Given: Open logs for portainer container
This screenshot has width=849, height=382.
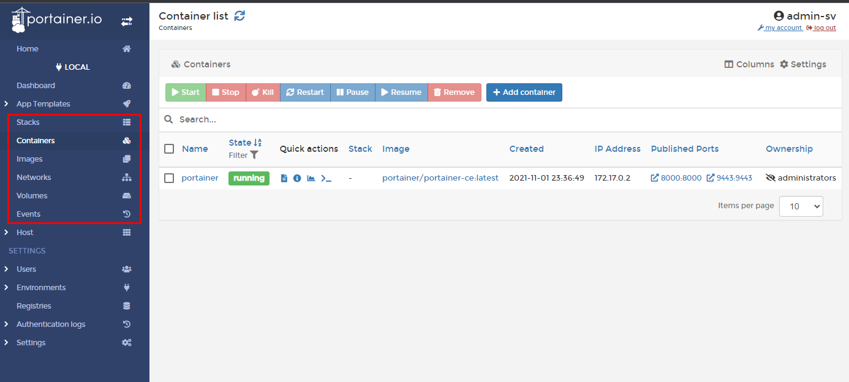Looking at the screenshot, I should coord(284,178).
